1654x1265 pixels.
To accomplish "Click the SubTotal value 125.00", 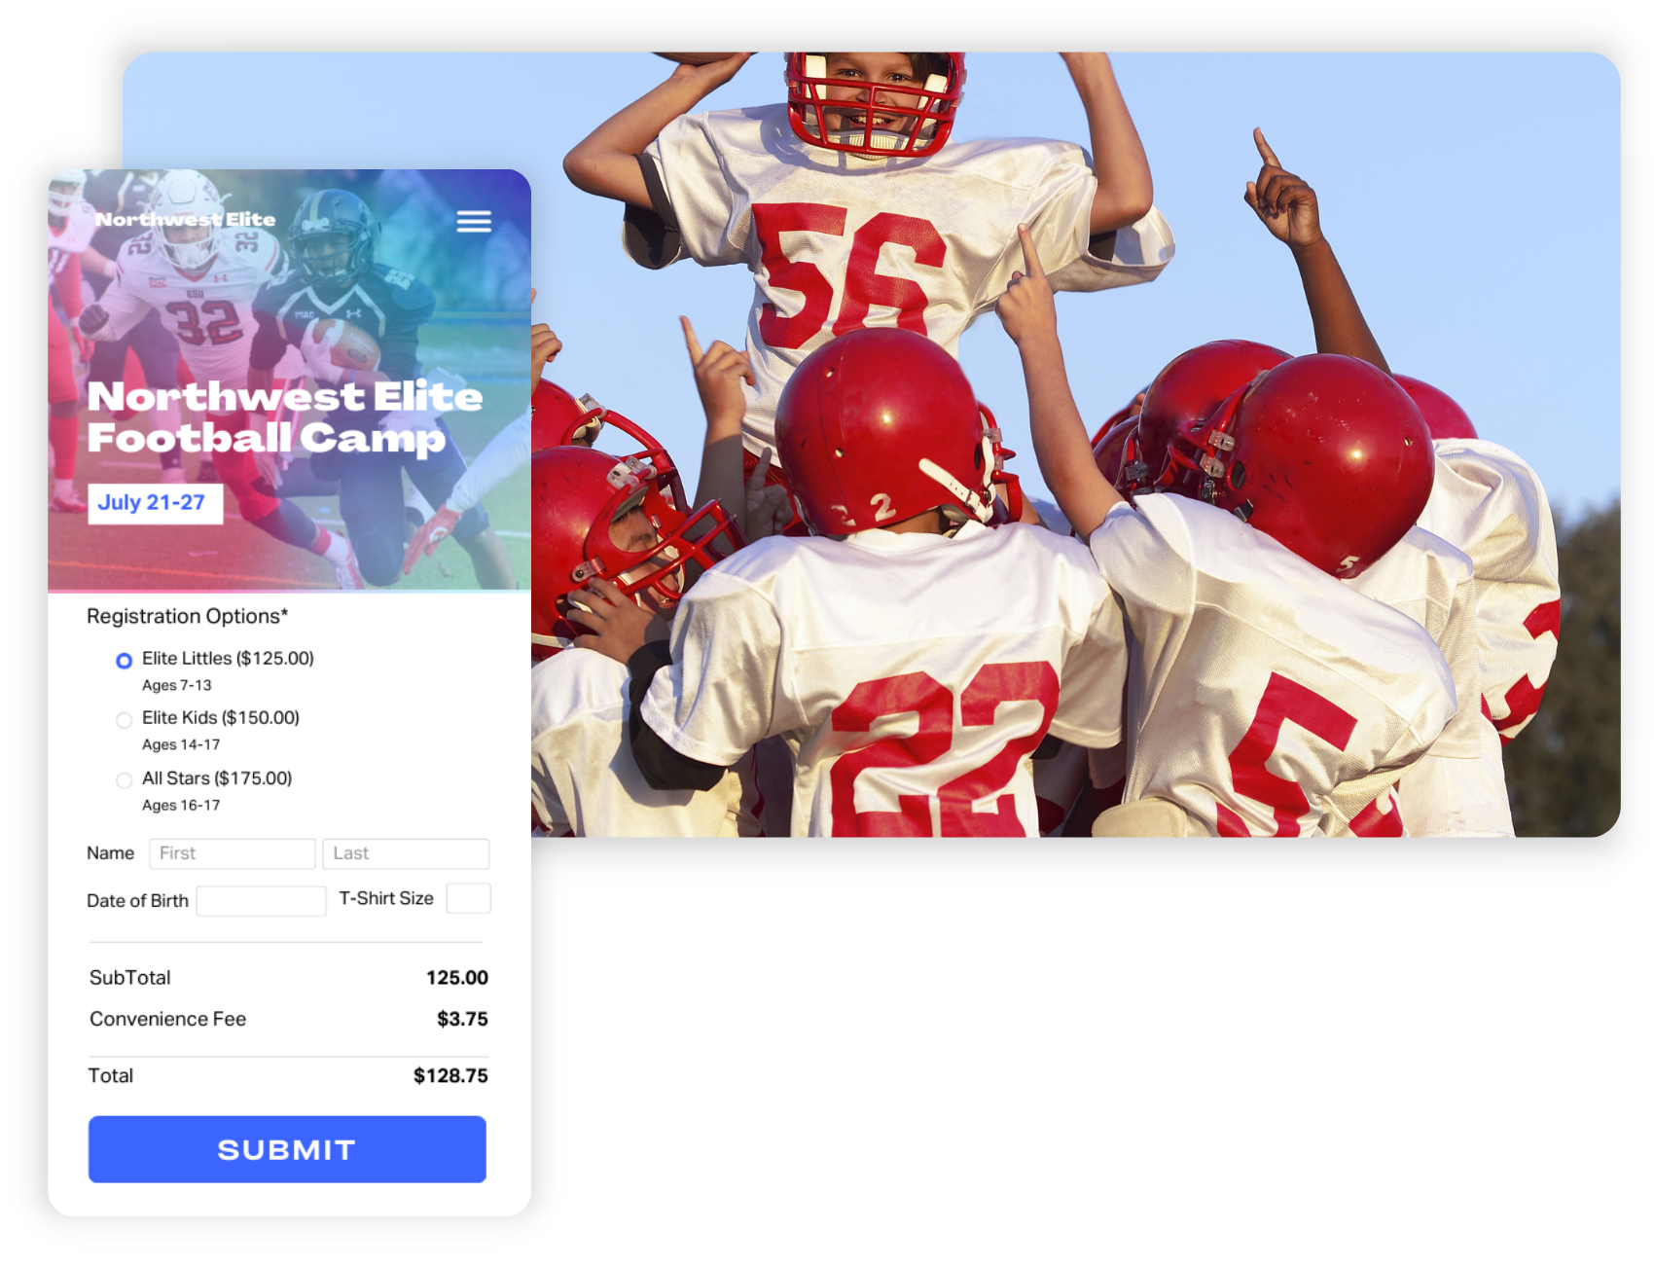I will point(457,978).
